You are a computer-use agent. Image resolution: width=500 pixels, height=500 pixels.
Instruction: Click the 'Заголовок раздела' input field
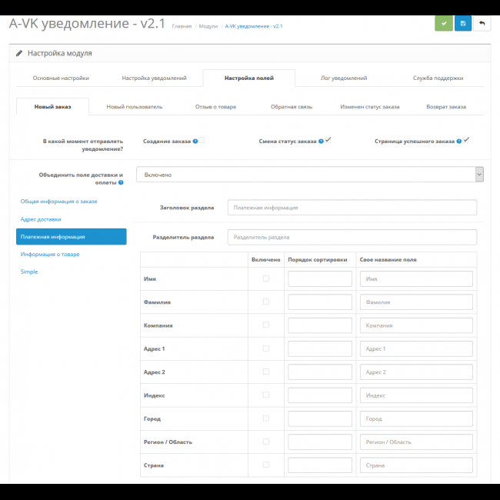tap(352, 208)
